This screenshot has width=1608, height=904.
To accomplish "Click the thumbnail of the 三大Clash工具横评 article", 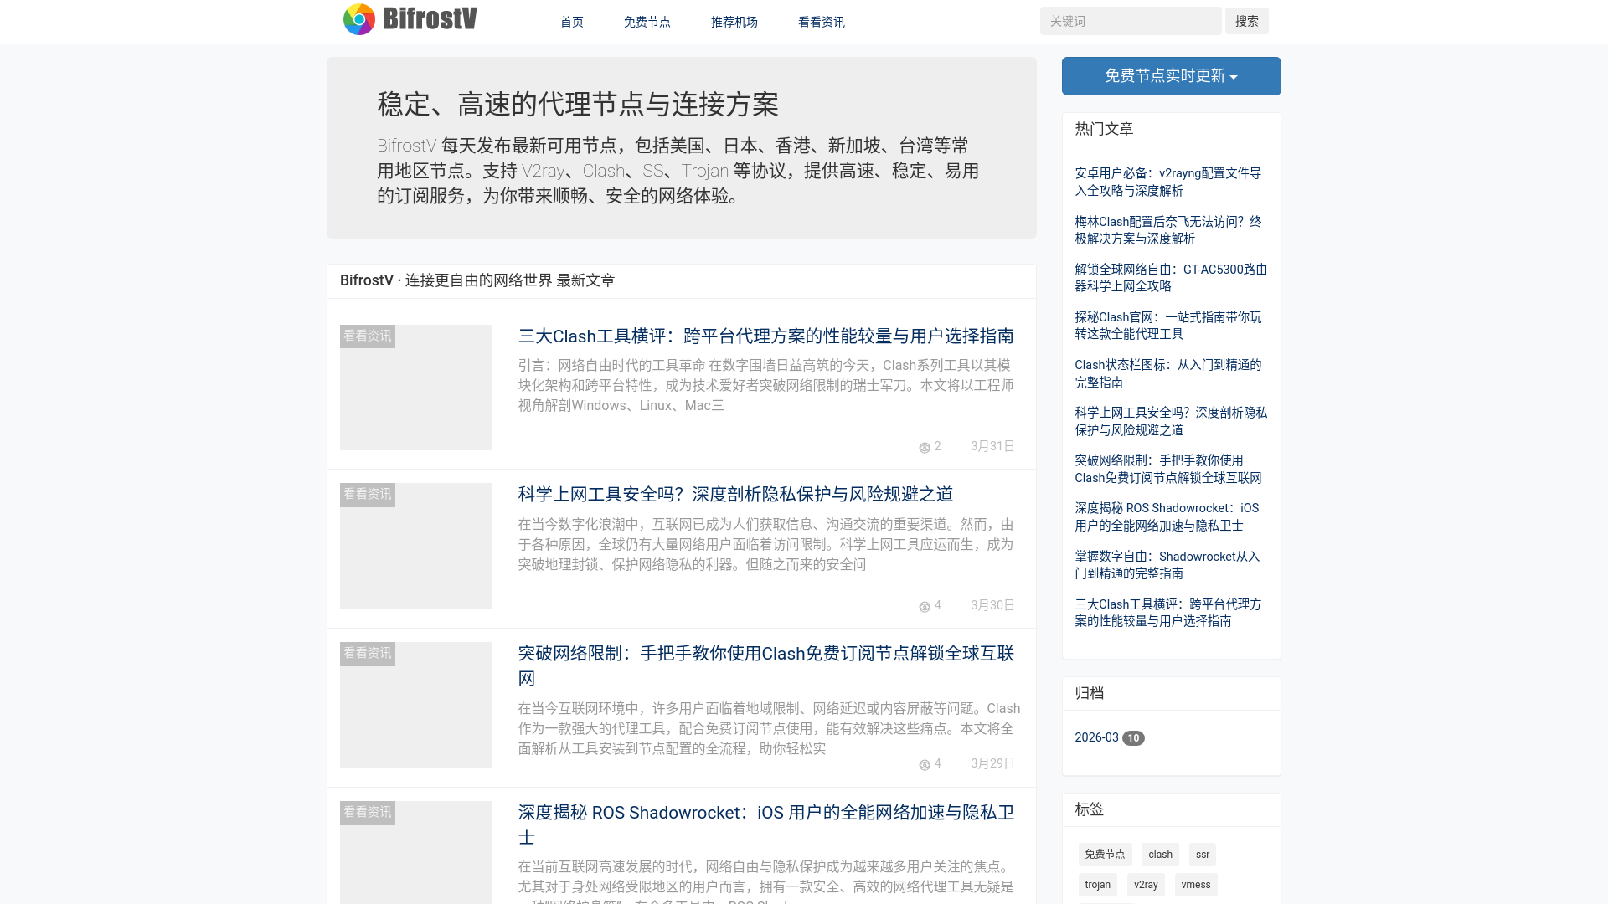I will click(x=415, y=388).
